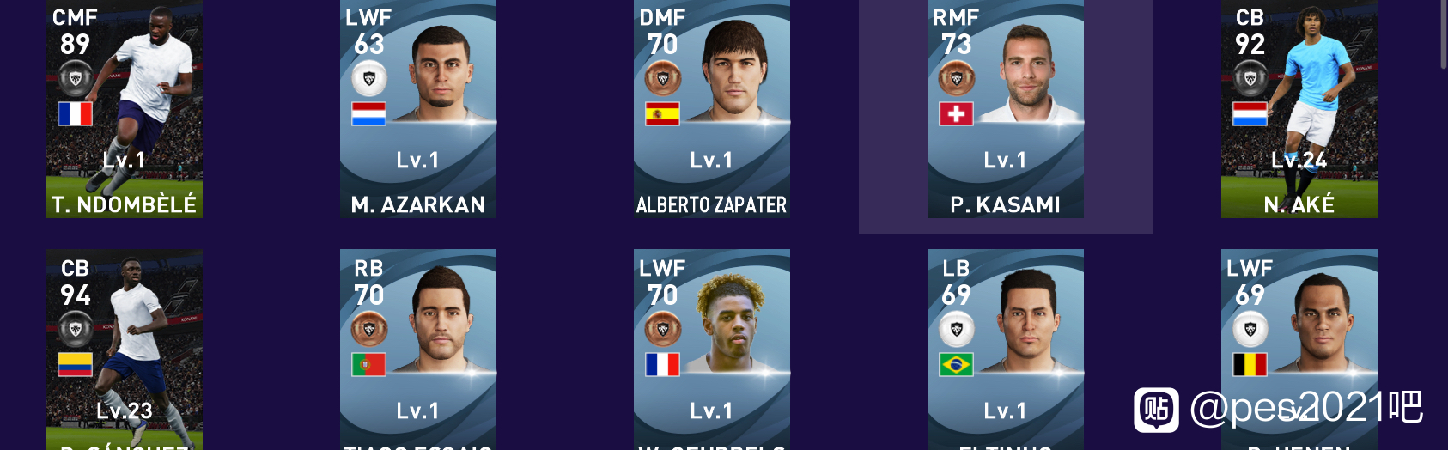Click the Brazil flag on the LB 69 card
Image resolution: width=1448 pixels, height=450 pixels.
tap(956, 364)
